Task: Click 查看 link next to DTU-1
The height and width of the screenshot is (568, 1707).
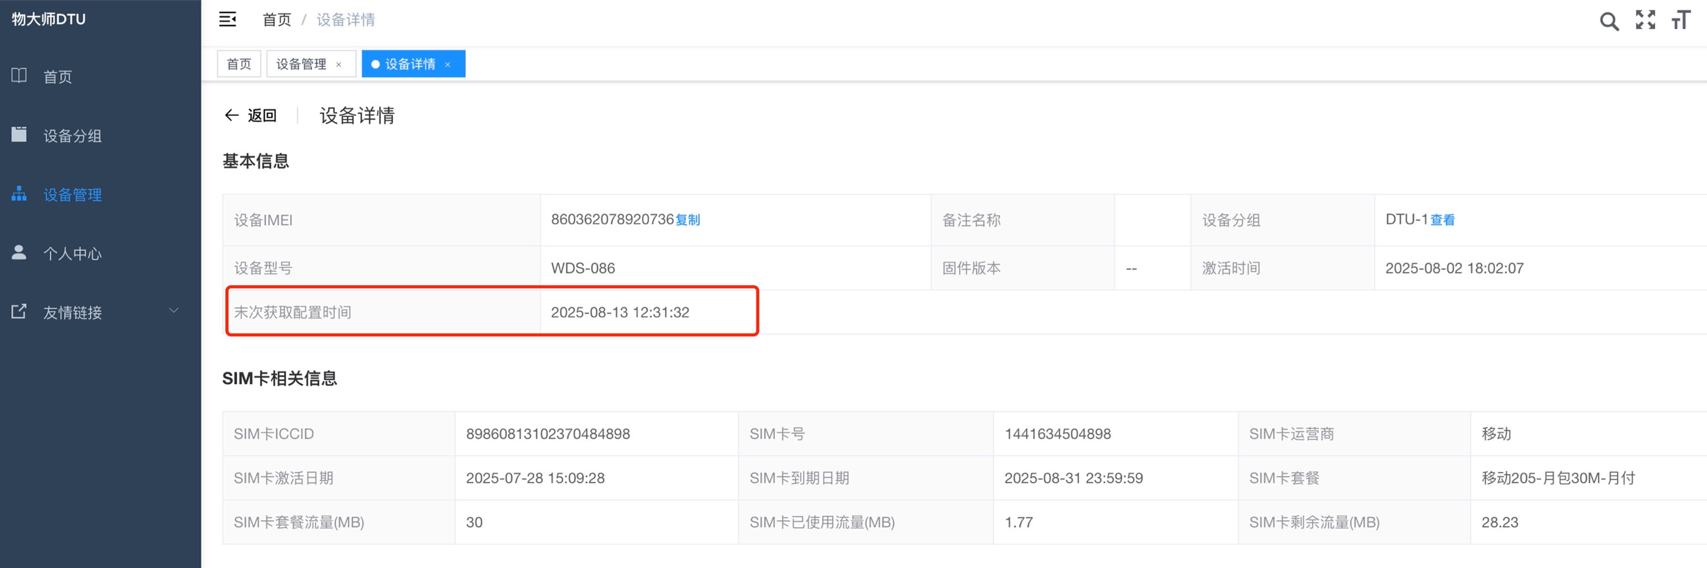Action: click(x=1443, y=220)
